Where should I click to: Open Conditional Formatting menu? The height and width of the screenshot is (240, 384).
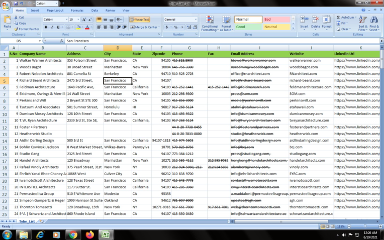(210, 24)
